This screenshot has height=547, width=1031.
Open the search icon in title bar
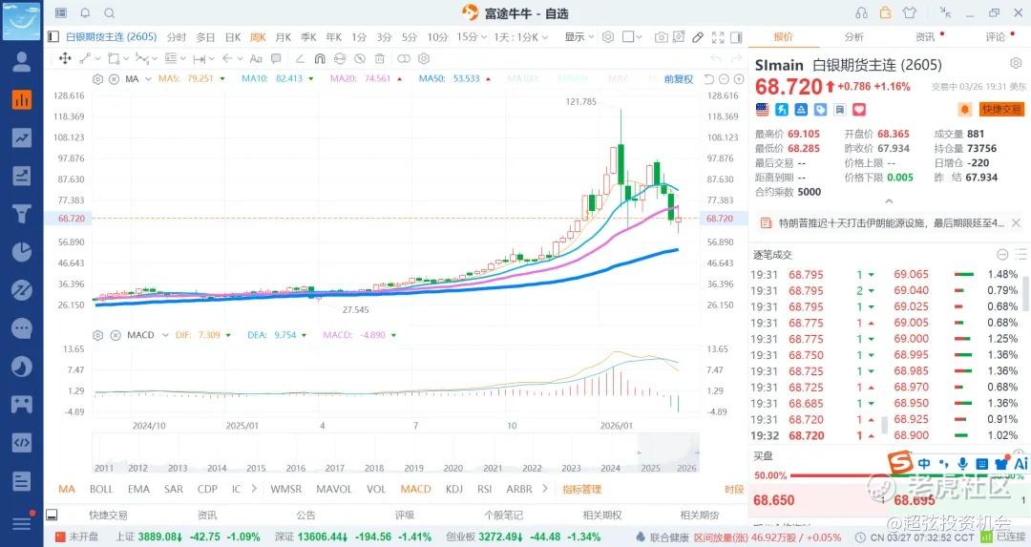109,12
